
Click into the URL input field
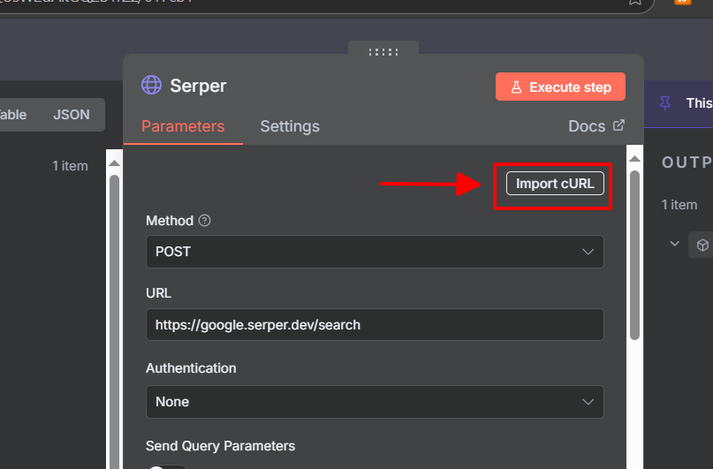click(x=375, y=325)
